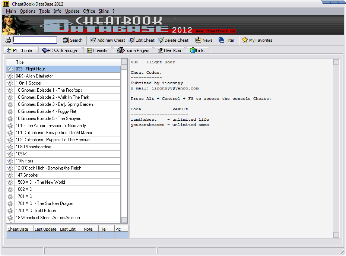
Task: Click the Add new Cheat button
Action: click(x=108, y=40)
